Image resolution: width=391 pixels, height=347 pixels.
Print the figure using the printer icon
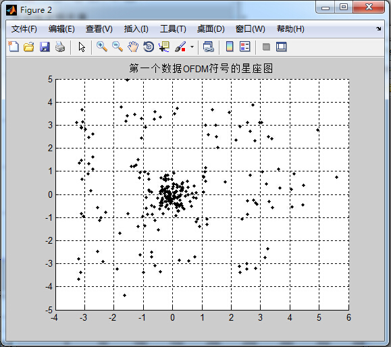pyautogui.click(x=60, y=47)
